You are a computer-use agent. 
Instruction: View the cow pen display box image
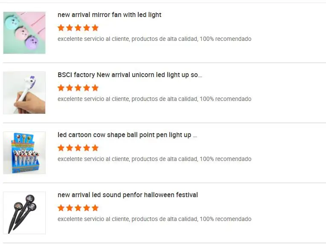[x=24, y=153]
